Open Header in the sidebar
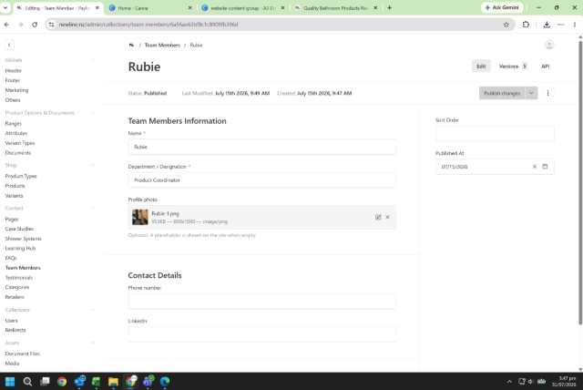583x390 pixels. tap(14, 71)
